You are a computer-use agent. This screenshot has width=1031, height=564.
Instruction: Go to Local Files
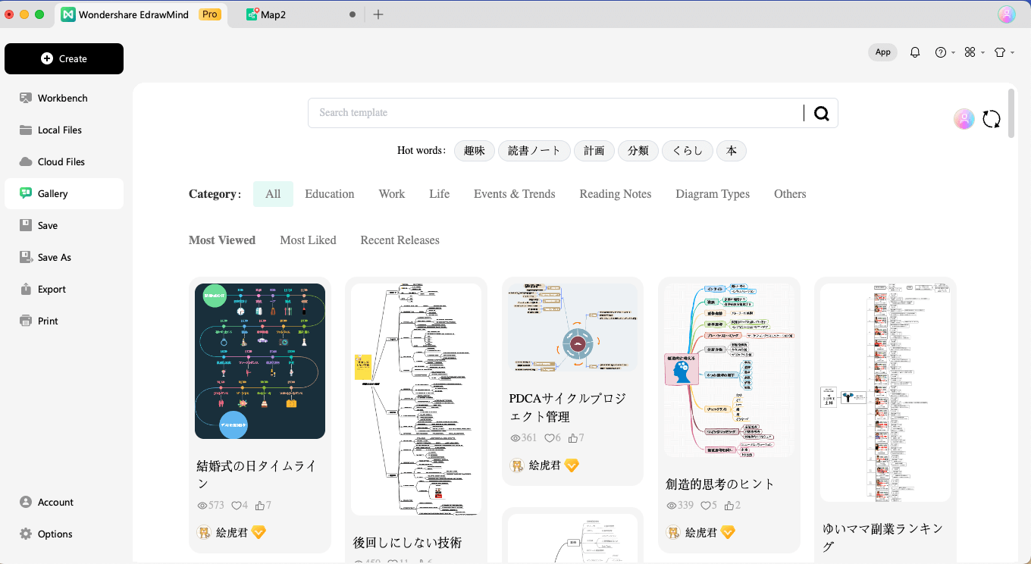tap(64, 130)
